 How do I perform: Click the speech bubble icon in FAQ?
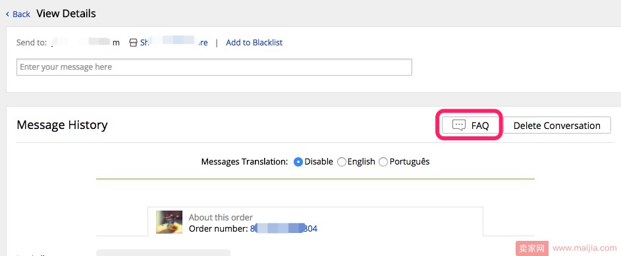458,126
